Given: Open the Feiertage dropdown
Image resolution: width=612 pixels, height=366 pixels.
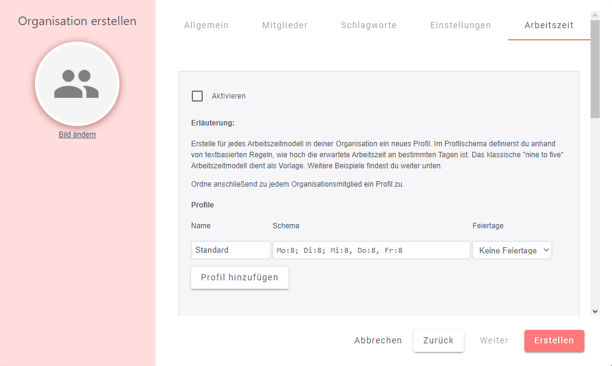Looking at the screenshot, I should pos(512,250).
